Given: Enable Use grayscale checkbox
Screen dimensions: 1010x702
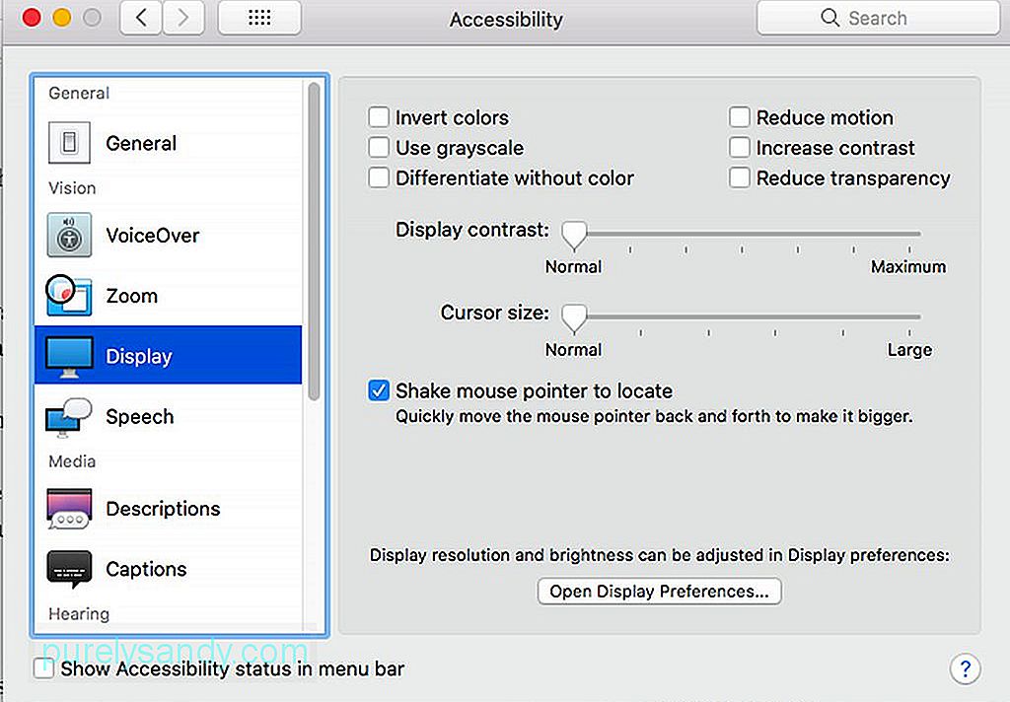Looking at the screenshot, I should [x=379, y=148].
